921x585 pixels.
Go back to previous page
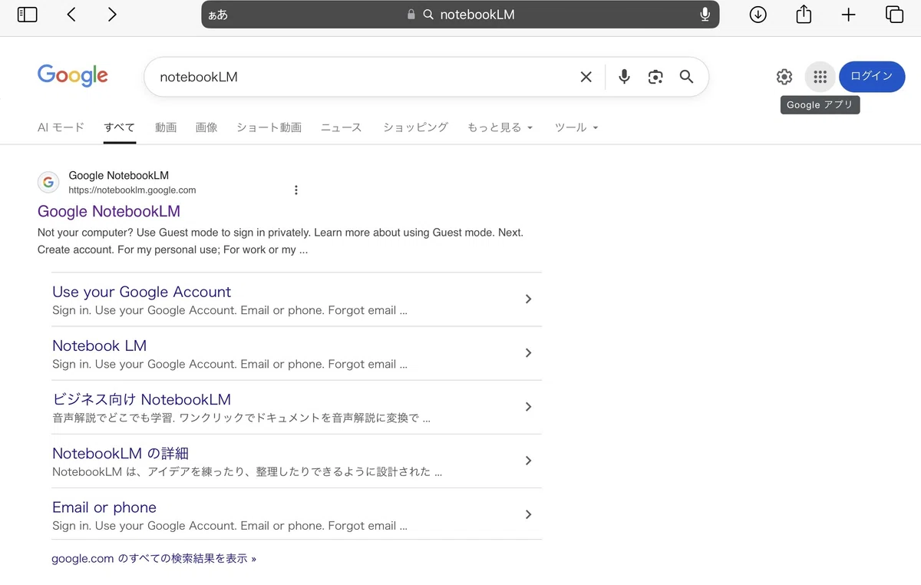click(71, 15)
